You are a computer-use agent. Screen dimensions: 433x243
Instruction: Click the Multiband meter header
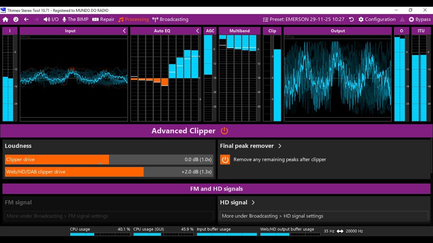(x=240, y=31)
